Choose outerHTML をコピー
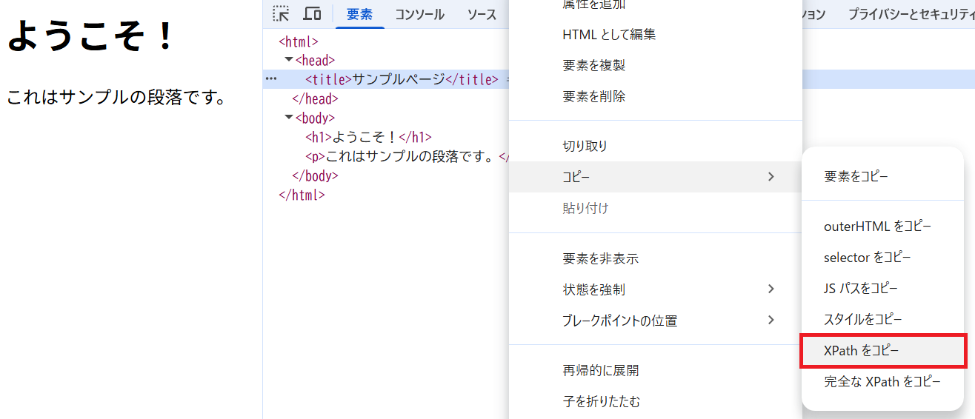Image resolution: width=975 pixels, height=419 pixels. [877, 227]
